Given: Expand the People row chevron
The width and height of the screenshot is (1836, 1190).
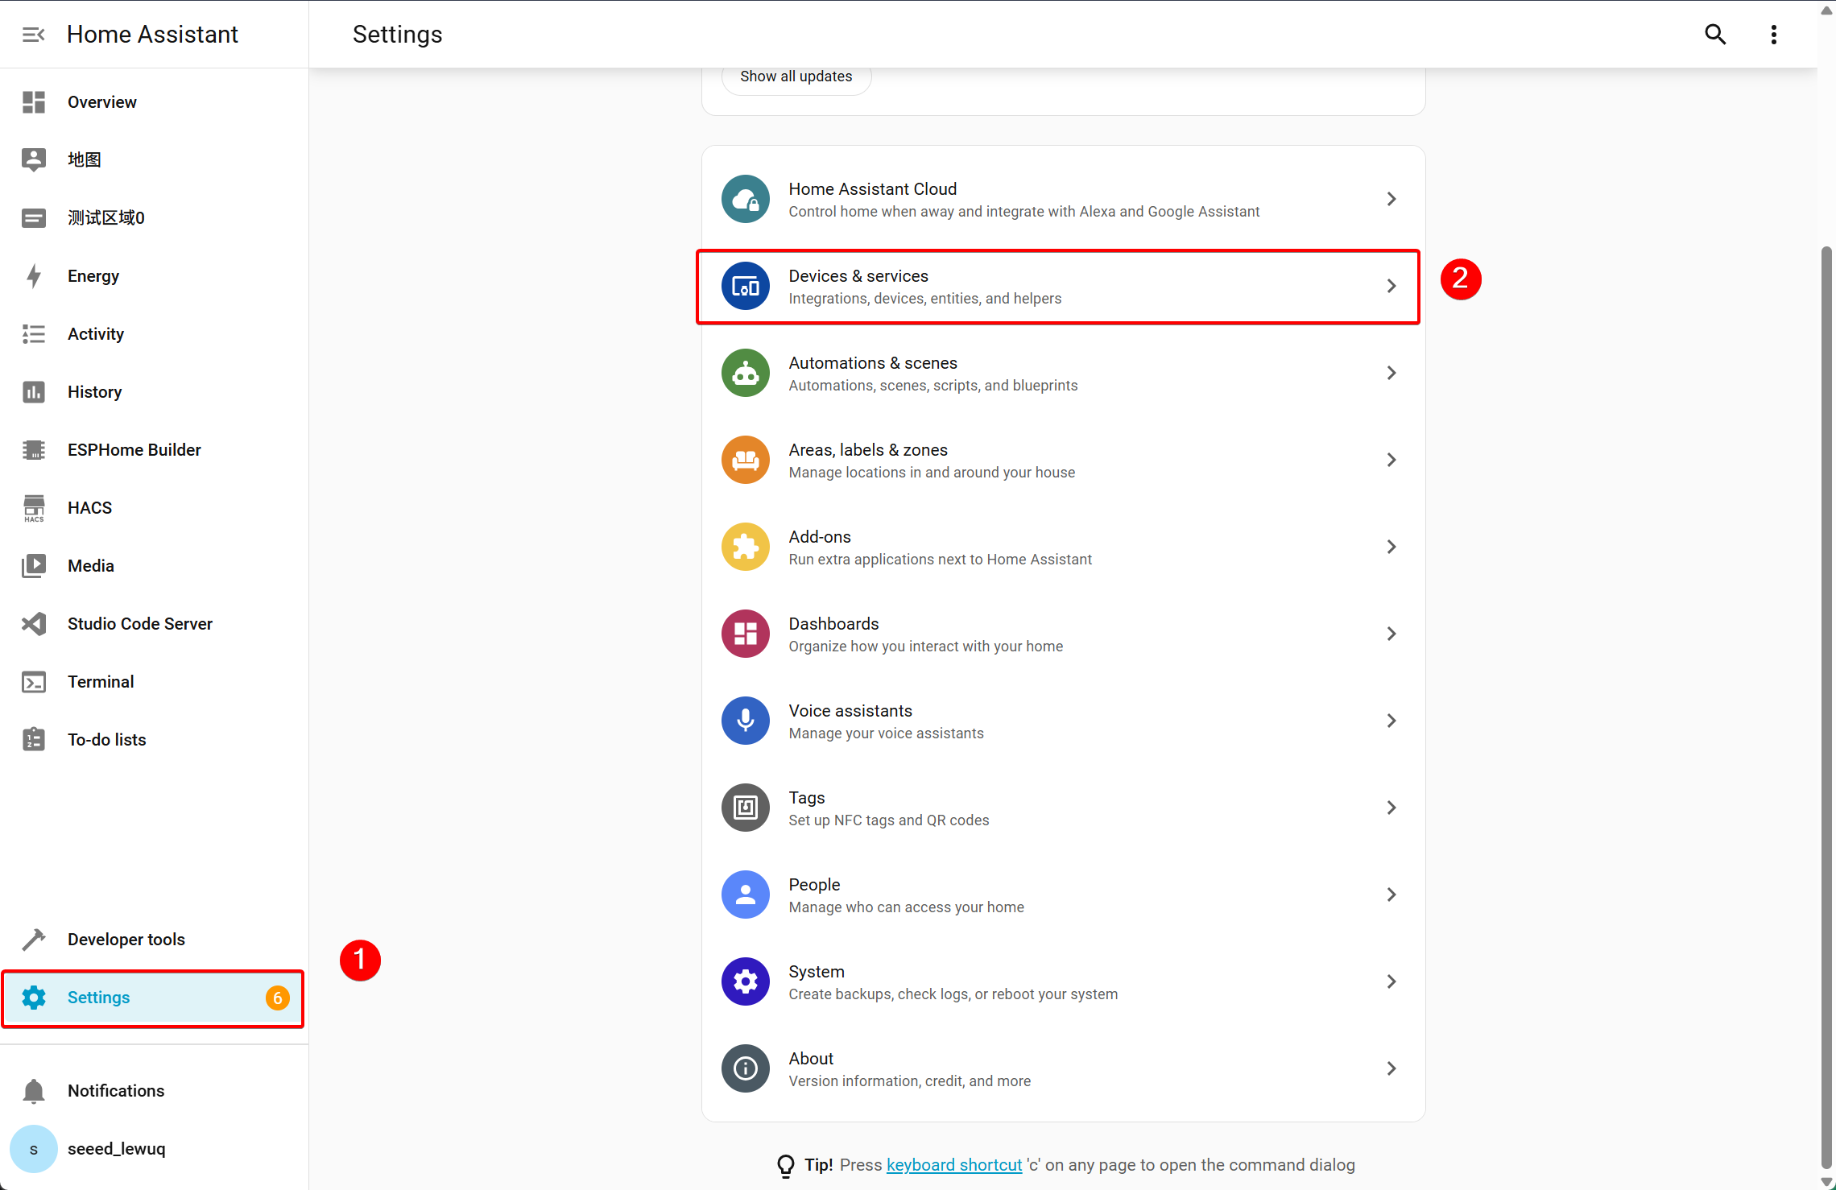Looking at the screenshot, I should [x=1391, y=895].
